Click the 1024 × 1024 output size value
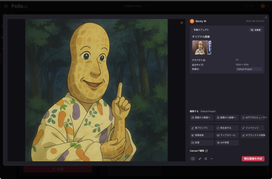 pyautogui.click(x=242, y=64)
